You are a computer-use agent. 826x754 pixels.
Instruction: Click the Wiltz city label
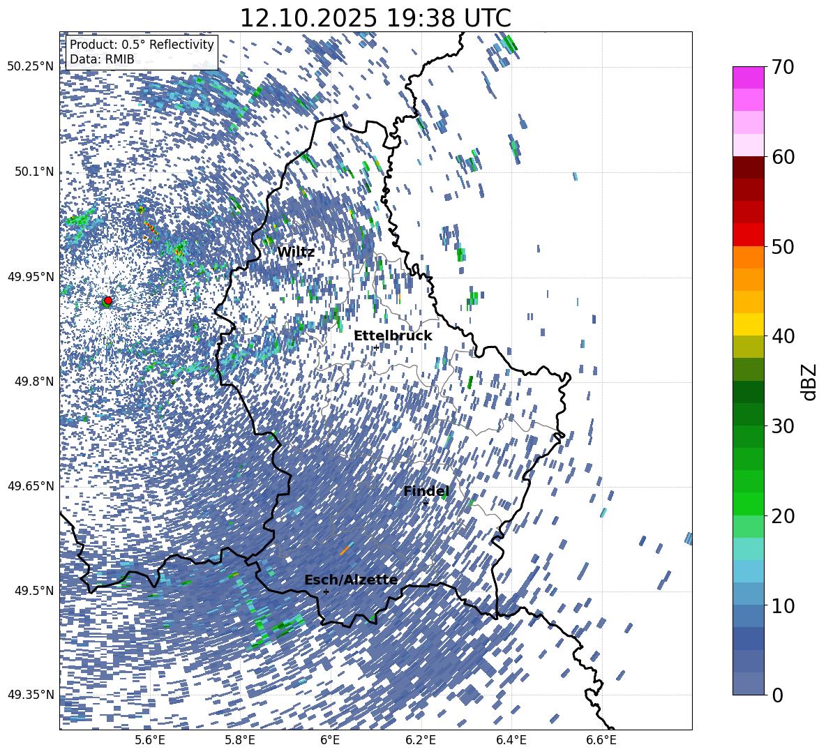[296, 252]
